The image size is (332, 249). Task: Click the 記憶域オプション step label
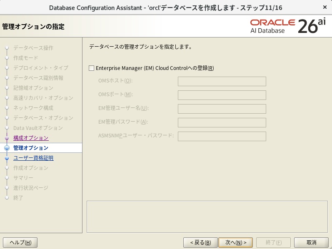tap(33, 88)
